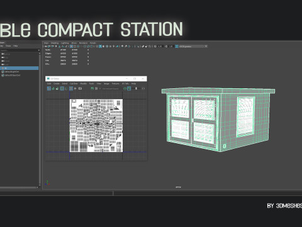Click the UV layout thumbnail in UV Editor
Viewport: 302px width, 227px height.
coord(96,125)
